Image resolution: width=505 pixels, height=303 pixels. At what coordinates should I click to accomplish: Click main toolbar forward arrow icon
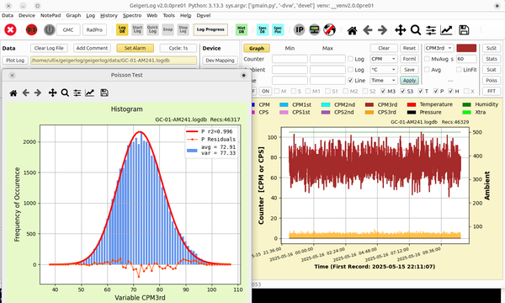click(x=382, y=30)
